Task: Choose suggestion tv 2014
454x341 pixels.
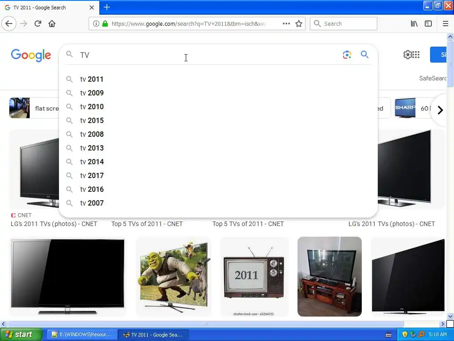Action: point(218,162)
